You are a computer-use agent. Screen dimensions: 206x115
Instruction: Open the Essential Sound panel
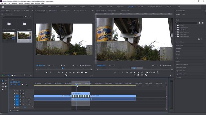click(x=180, y=42)
